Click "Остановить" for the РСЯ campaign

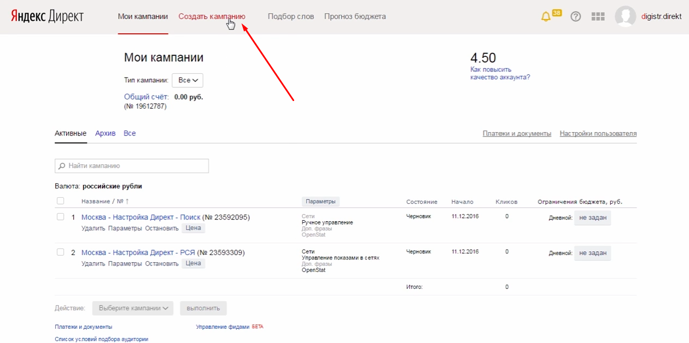[x=162, y=264]
